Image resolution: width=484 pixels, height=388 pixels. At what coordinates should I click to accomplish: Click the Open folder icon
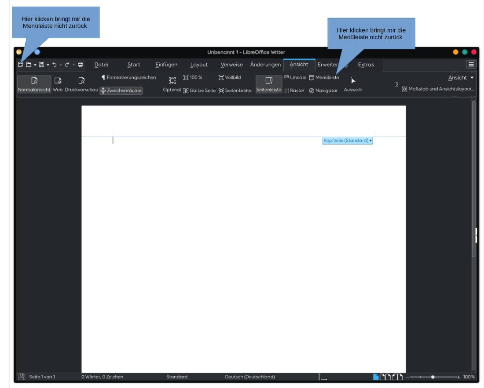click(29, 65)
